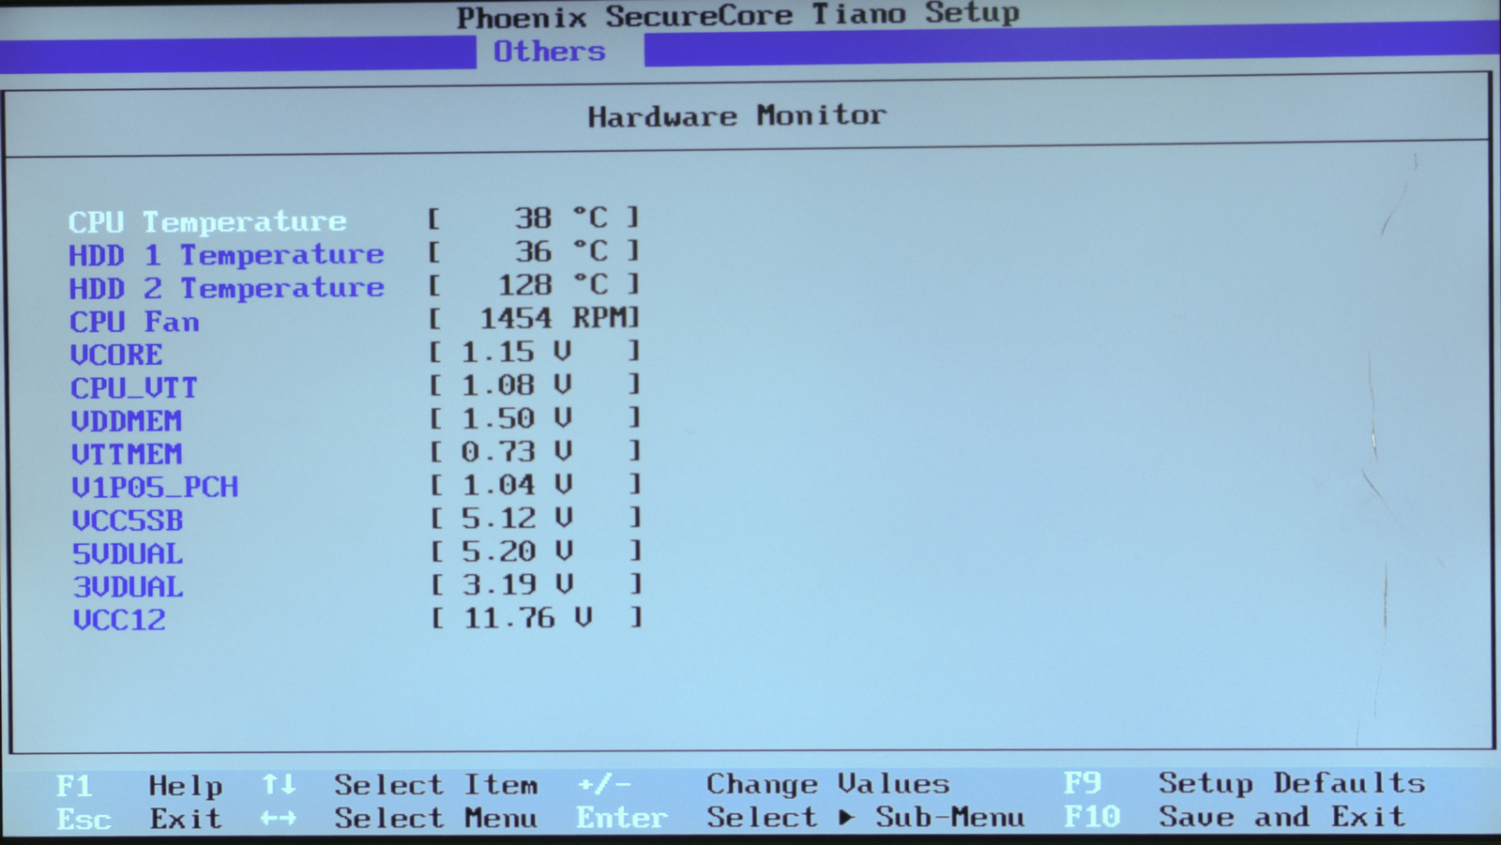
Task: Click the Change Values legend text
Action: (828, 784)
